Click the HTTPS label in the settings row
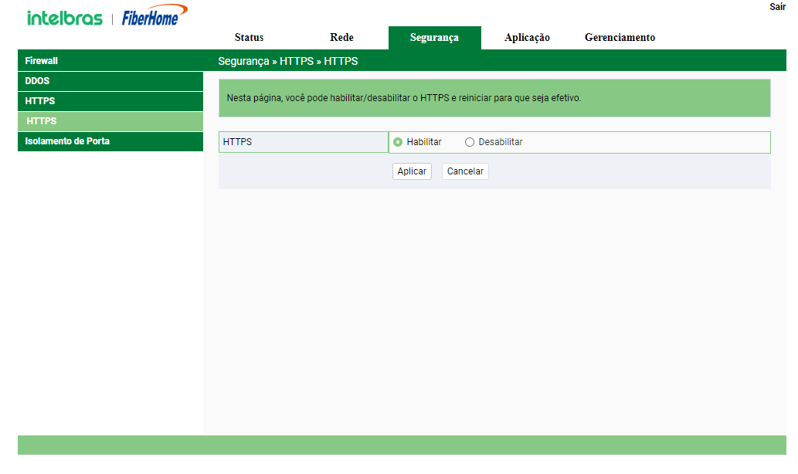Screen dimensions: 798x474 click(237, 142)
